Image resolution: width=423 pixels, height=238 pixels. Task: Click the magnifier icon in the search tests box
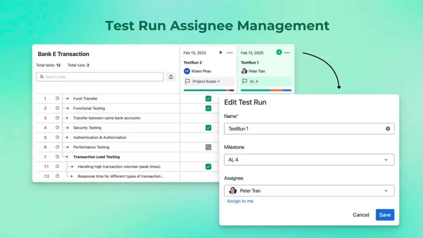(42, 76)
